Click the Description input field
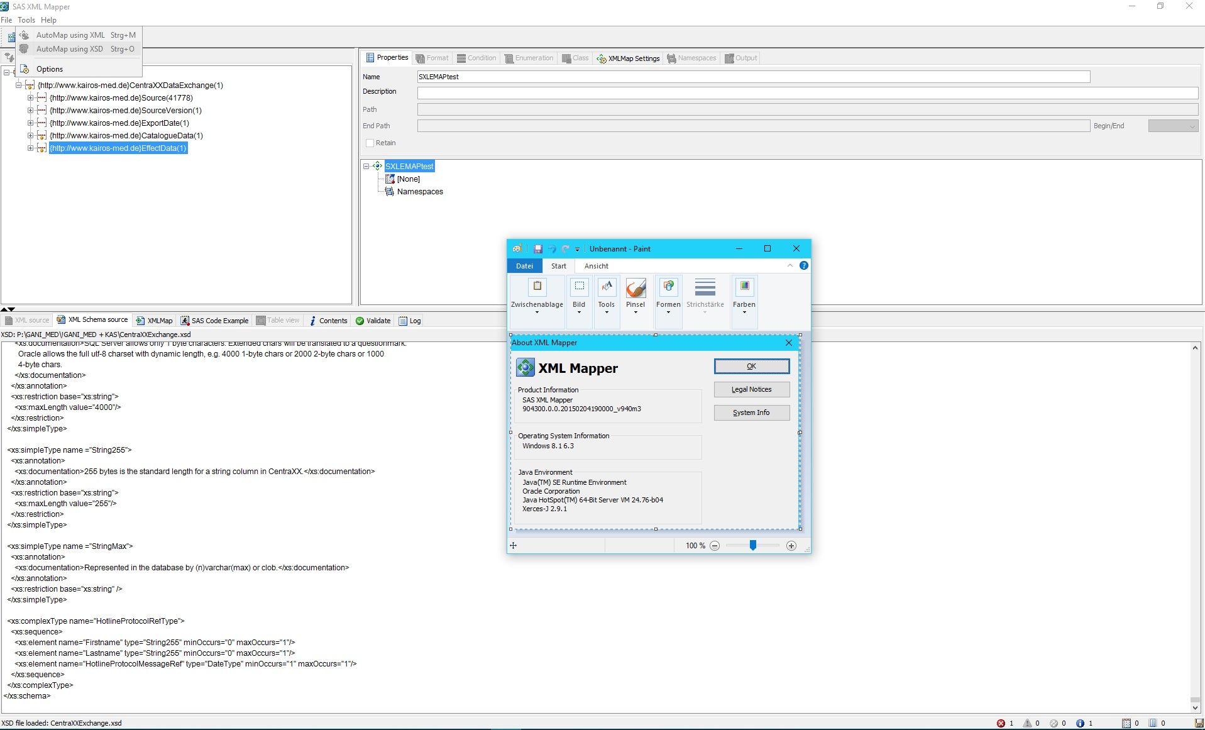The height and width of the screenshot is (730, 1205). click(x=808, y=93)
